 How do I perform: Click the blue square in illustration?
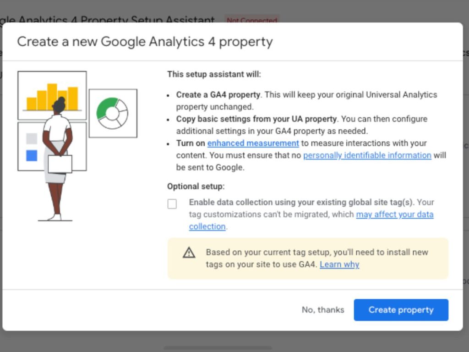click(x=32, y=156)
